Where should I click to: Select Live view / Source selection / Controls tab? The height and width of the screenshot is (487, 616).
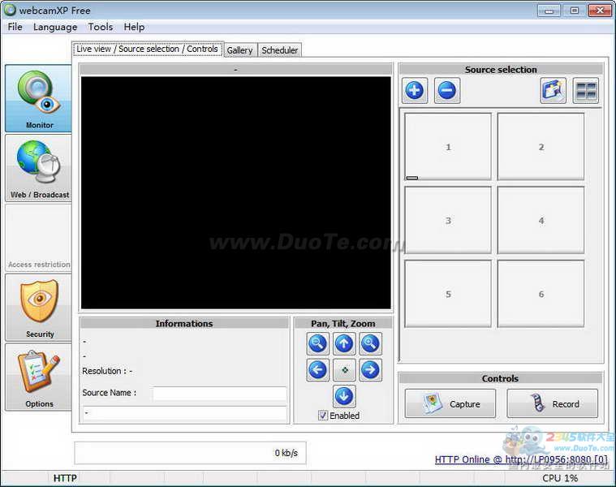[148, 49]
